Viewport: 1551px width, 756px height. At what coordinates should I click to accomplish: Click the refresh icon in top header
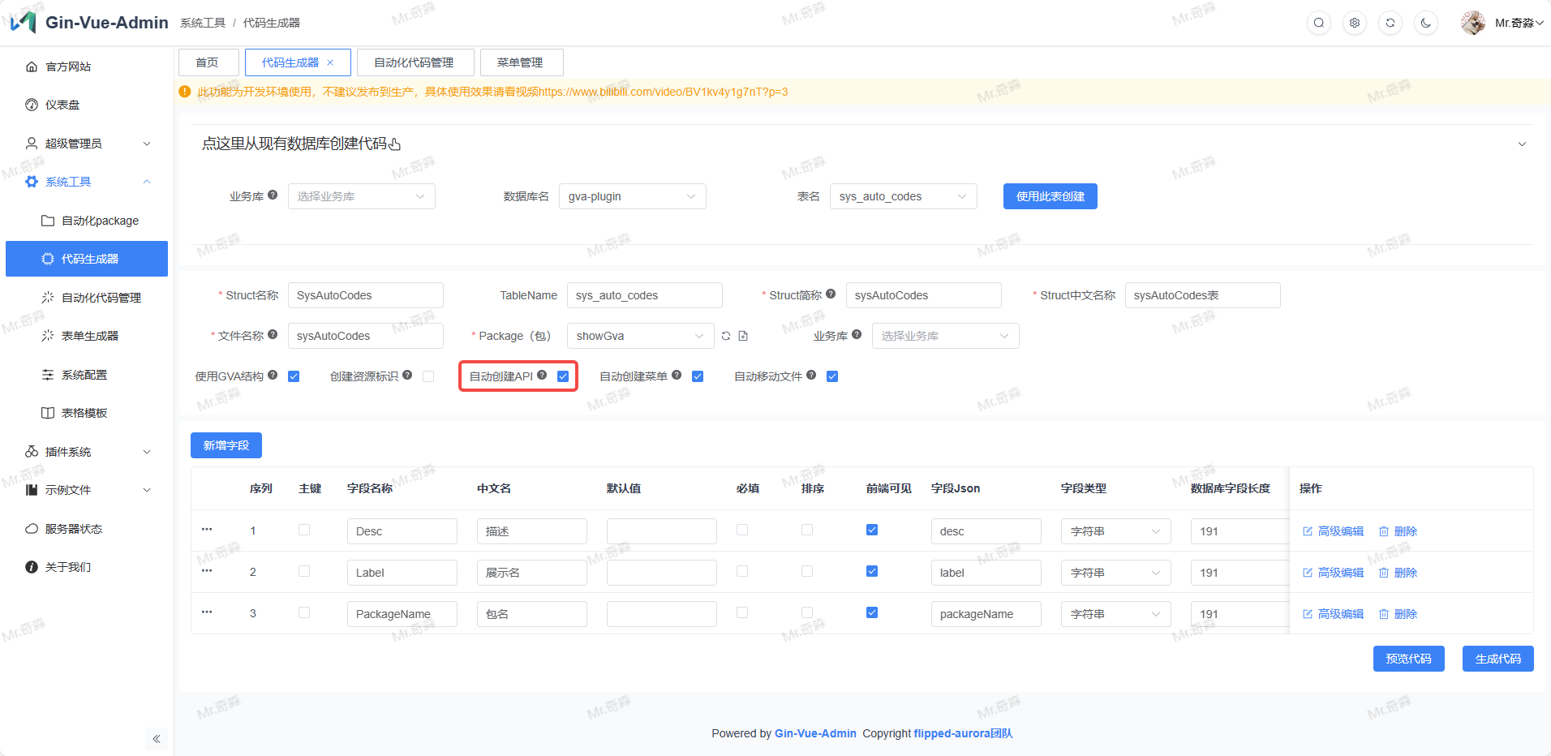click(x=1390, y=23)
